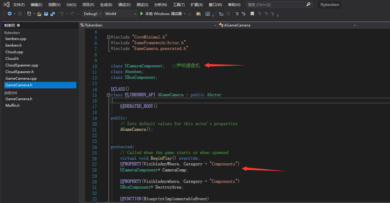Click the New Project toolbar icon

[29, 14]
